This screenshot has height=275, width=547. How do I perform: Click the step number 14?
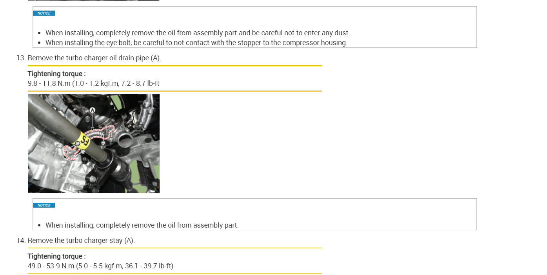point(21,241)
